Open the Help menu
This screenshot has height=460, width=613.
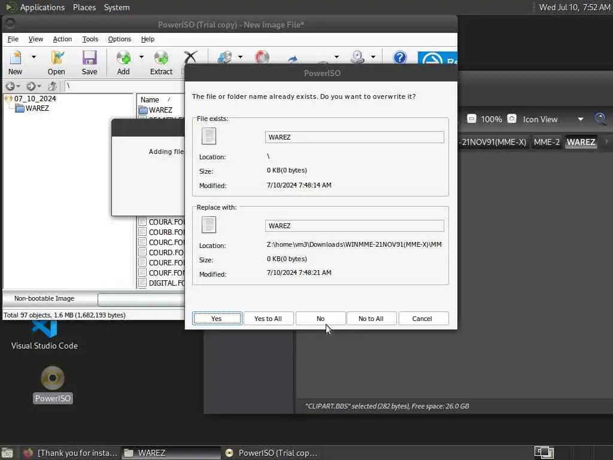pos(148,39)
